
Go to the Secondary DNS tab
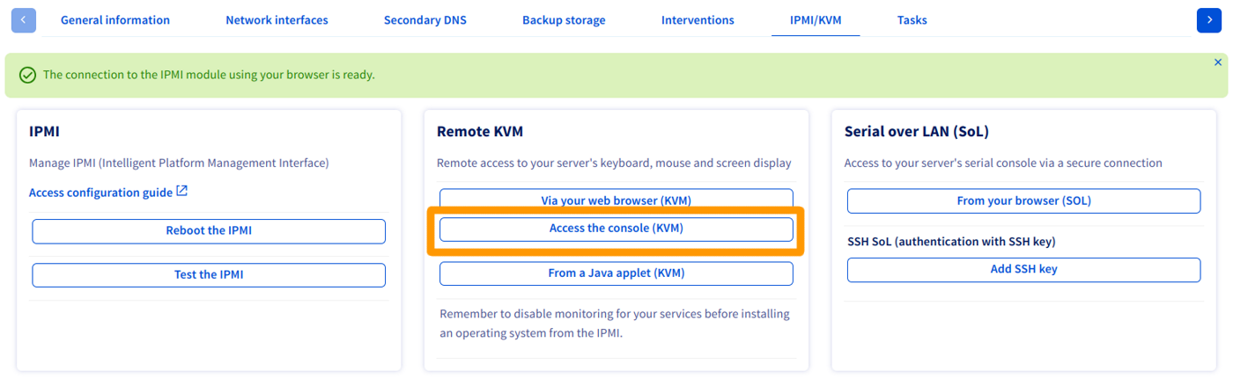pos(425,20)
